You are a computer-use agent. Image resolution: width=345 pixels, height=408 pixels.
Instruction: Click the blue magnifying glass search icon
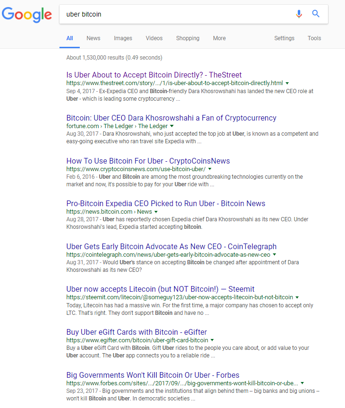click(316, 14)
